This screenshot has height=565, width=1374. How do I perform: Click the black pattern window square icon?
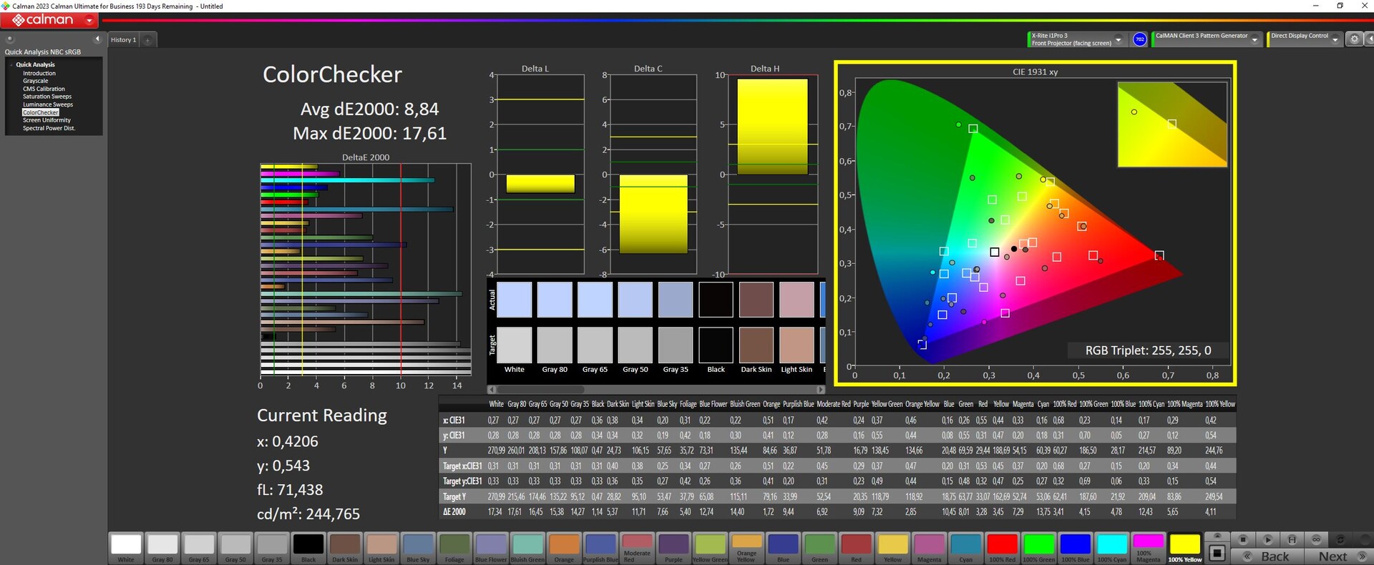(x=1217, y=553)
